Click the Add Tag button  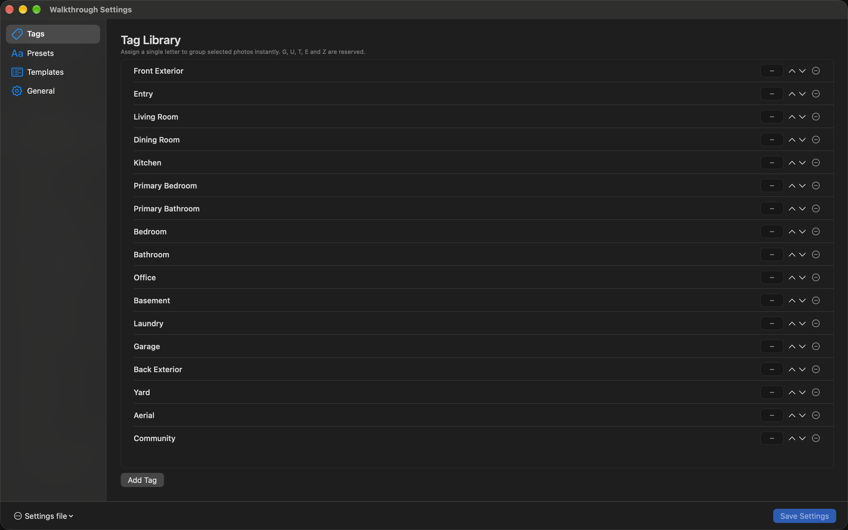click(x=142, y=480)
